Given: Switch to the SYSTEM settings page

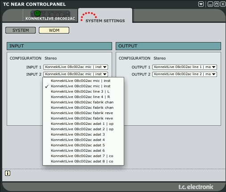Looking at the screenshot, I should (x=21, y=30).
